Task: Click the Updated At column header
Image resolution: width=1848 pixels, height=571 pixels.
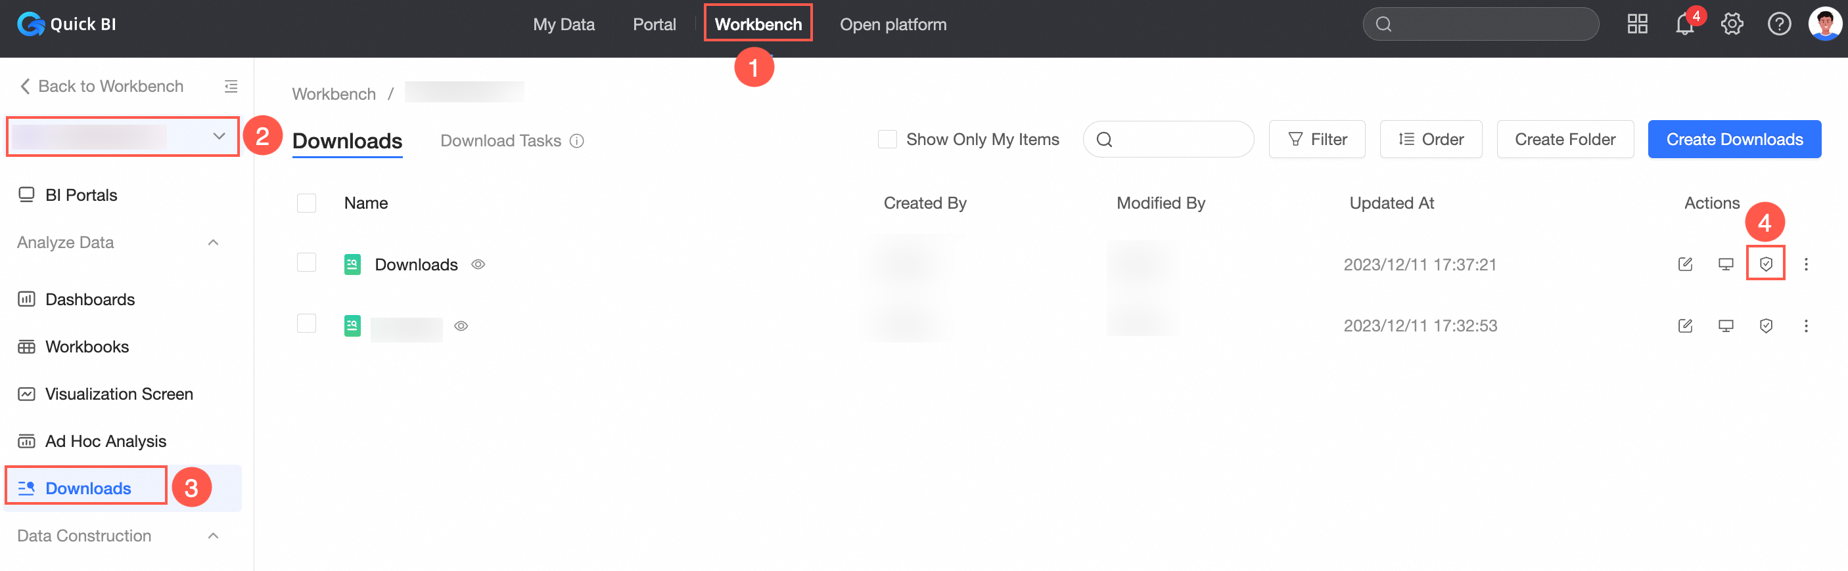Action: point(1391,203)
